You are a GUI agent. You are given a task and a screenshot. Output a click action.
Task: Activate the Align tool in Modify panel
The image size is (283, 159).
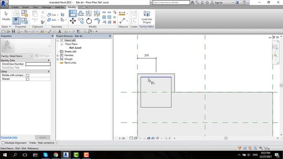[73, 14]
